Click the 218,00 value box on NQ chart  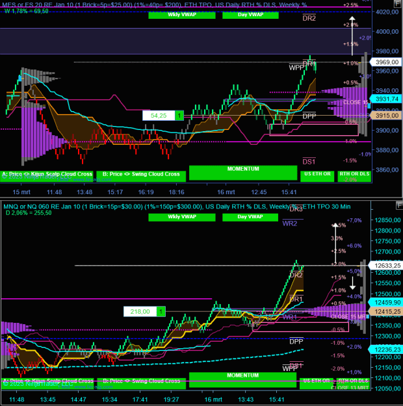click(x=140, y=312)
